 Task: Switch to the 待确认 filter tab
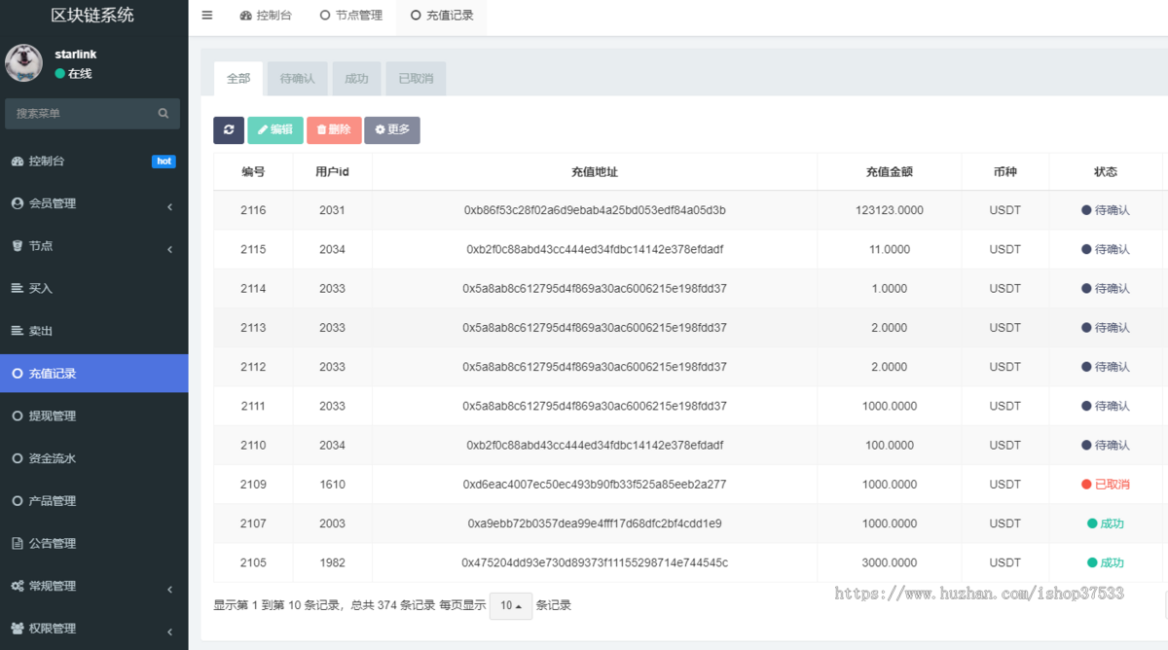[297, 78]
